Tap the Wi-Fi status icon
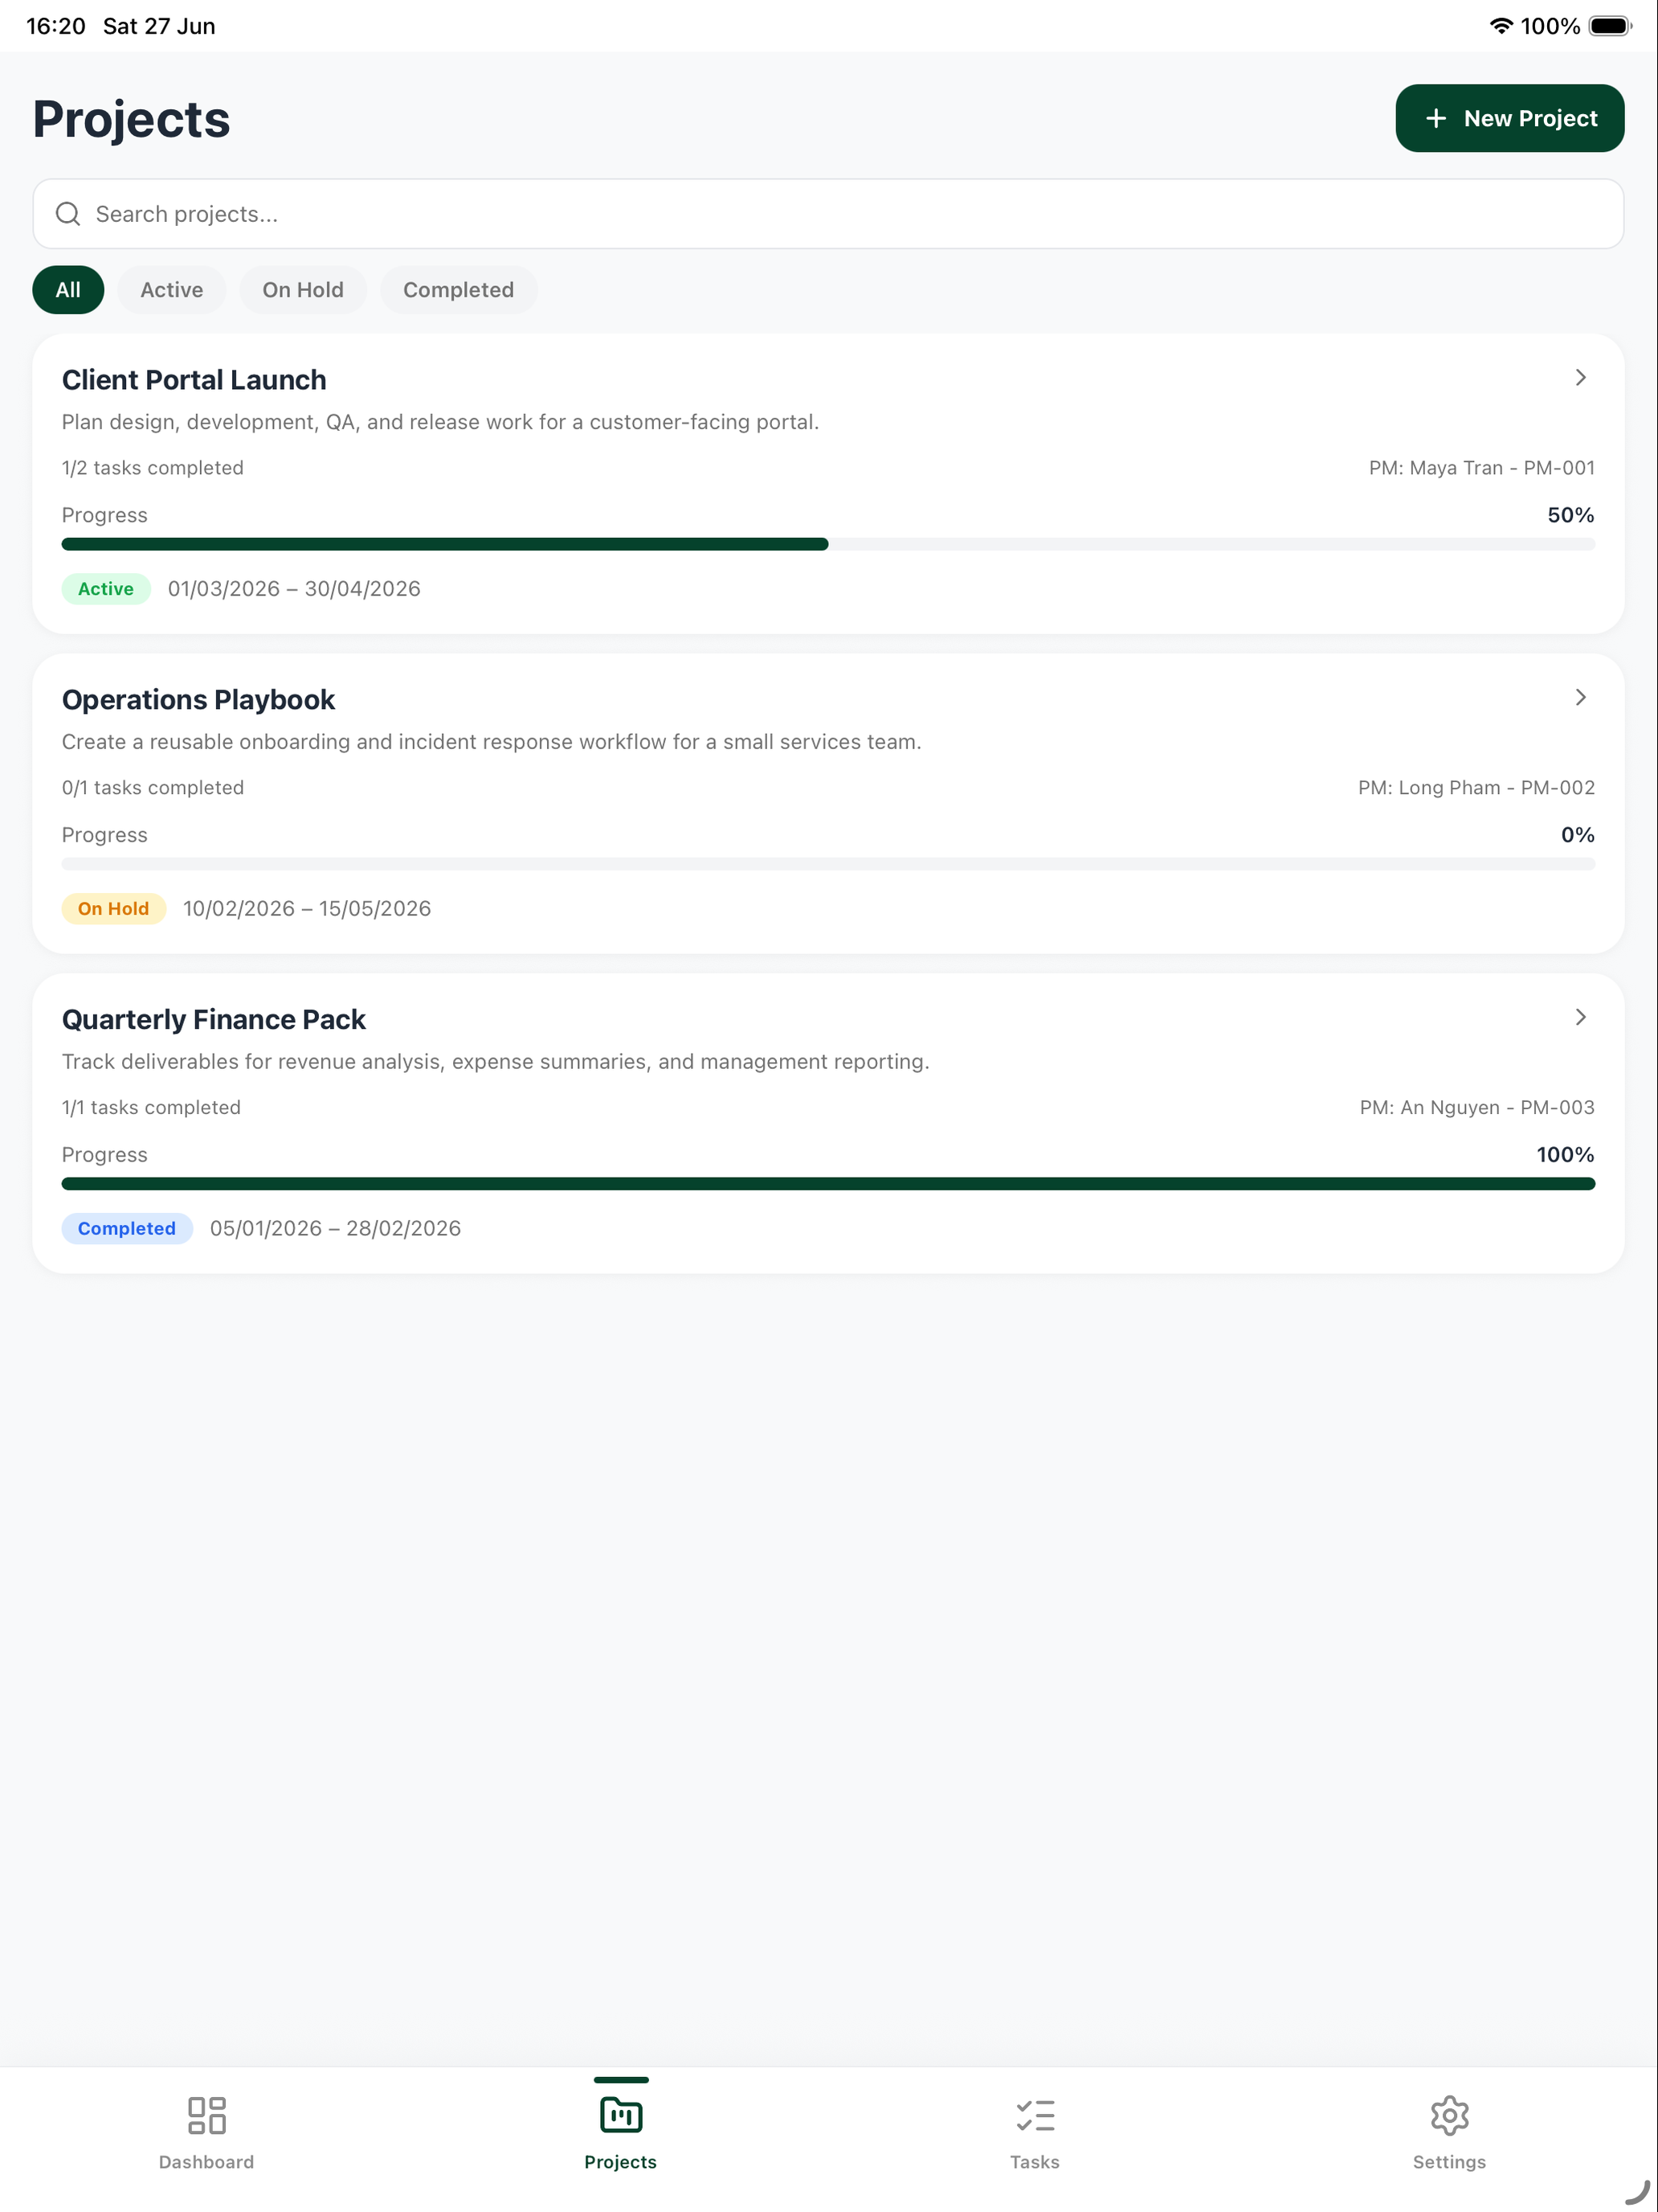Image resolution: width=1658 pixels, height=2212 pixels. (x=1500, y=26)
